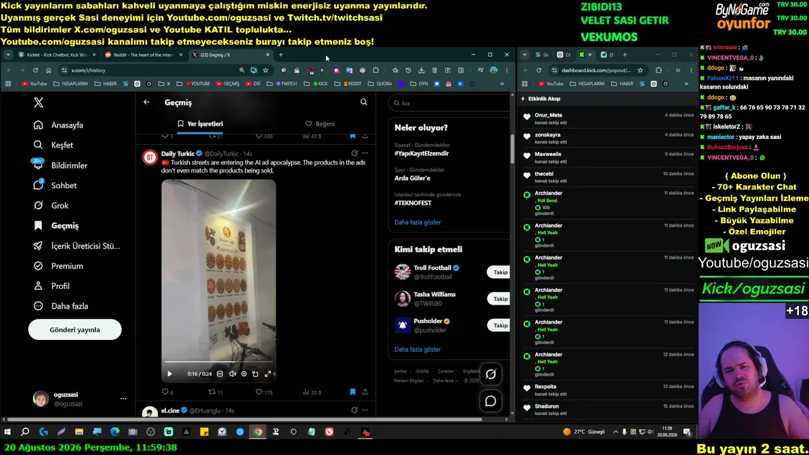The width and height of the screenshot is (809, 455).
Task: Click Daha fazla göster under trends
Action: point(418,222)
